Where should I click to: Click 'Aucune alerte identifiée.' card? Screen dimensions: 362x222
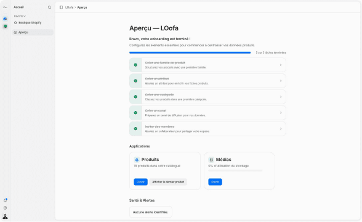pyautogui.click(x=150, y=212)
